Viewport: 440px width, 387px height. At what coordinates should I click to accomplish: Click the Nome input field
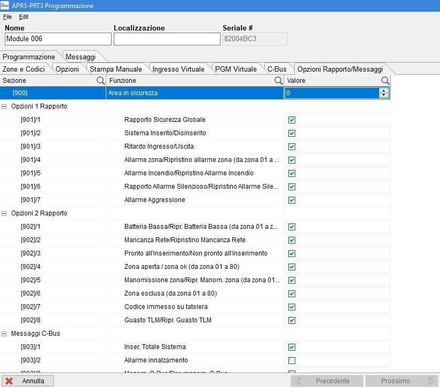58,39
